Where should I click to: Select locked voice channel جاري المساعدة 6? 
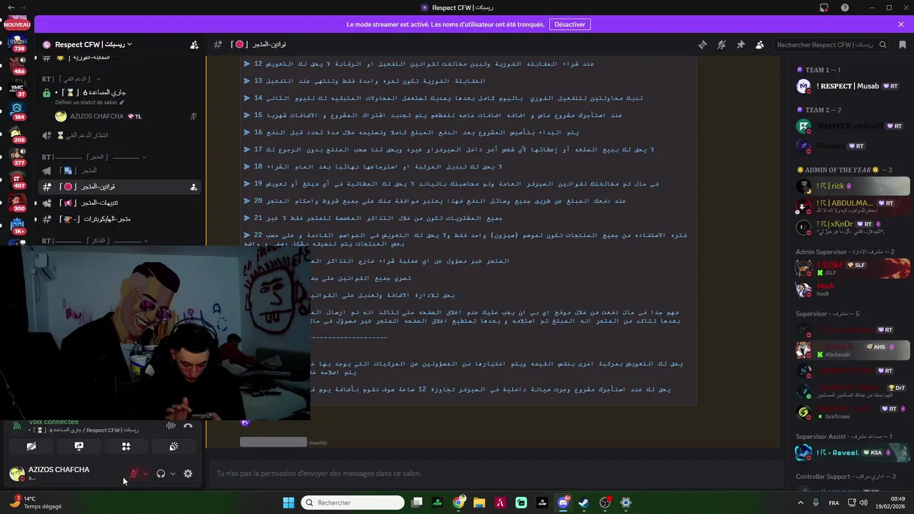coord(119,93)
